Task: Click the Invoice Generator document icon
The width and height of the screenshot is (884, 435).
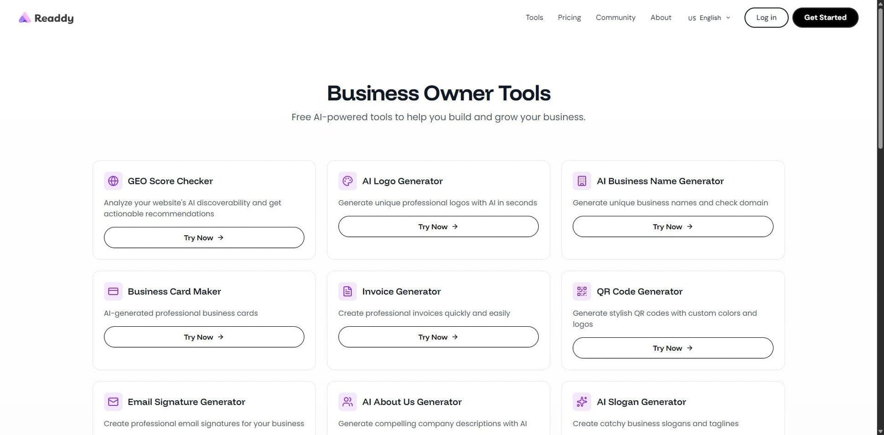Action: 348,291
